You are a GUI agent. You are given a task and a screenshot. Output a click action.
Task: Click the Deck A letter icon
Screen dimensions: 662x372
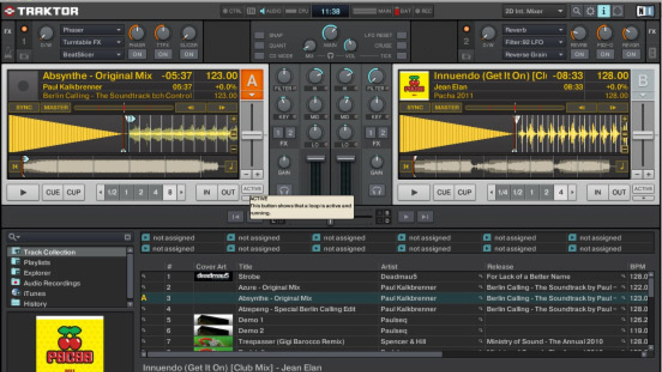[x=251, y=81]
